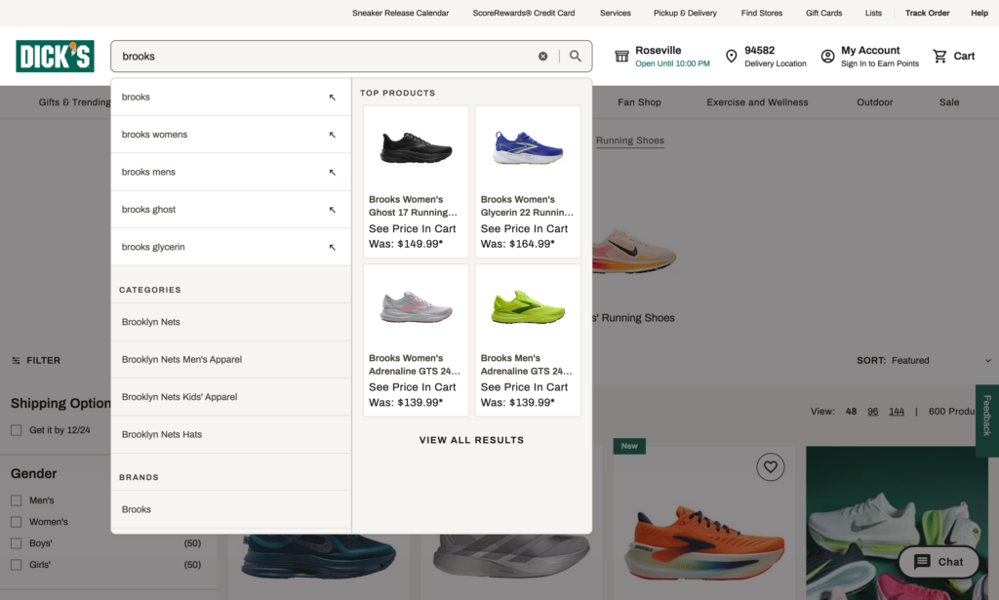This screenshot has width=999, height=600.
Task: Open the Outdoor menu
Action: coord(875,101)
